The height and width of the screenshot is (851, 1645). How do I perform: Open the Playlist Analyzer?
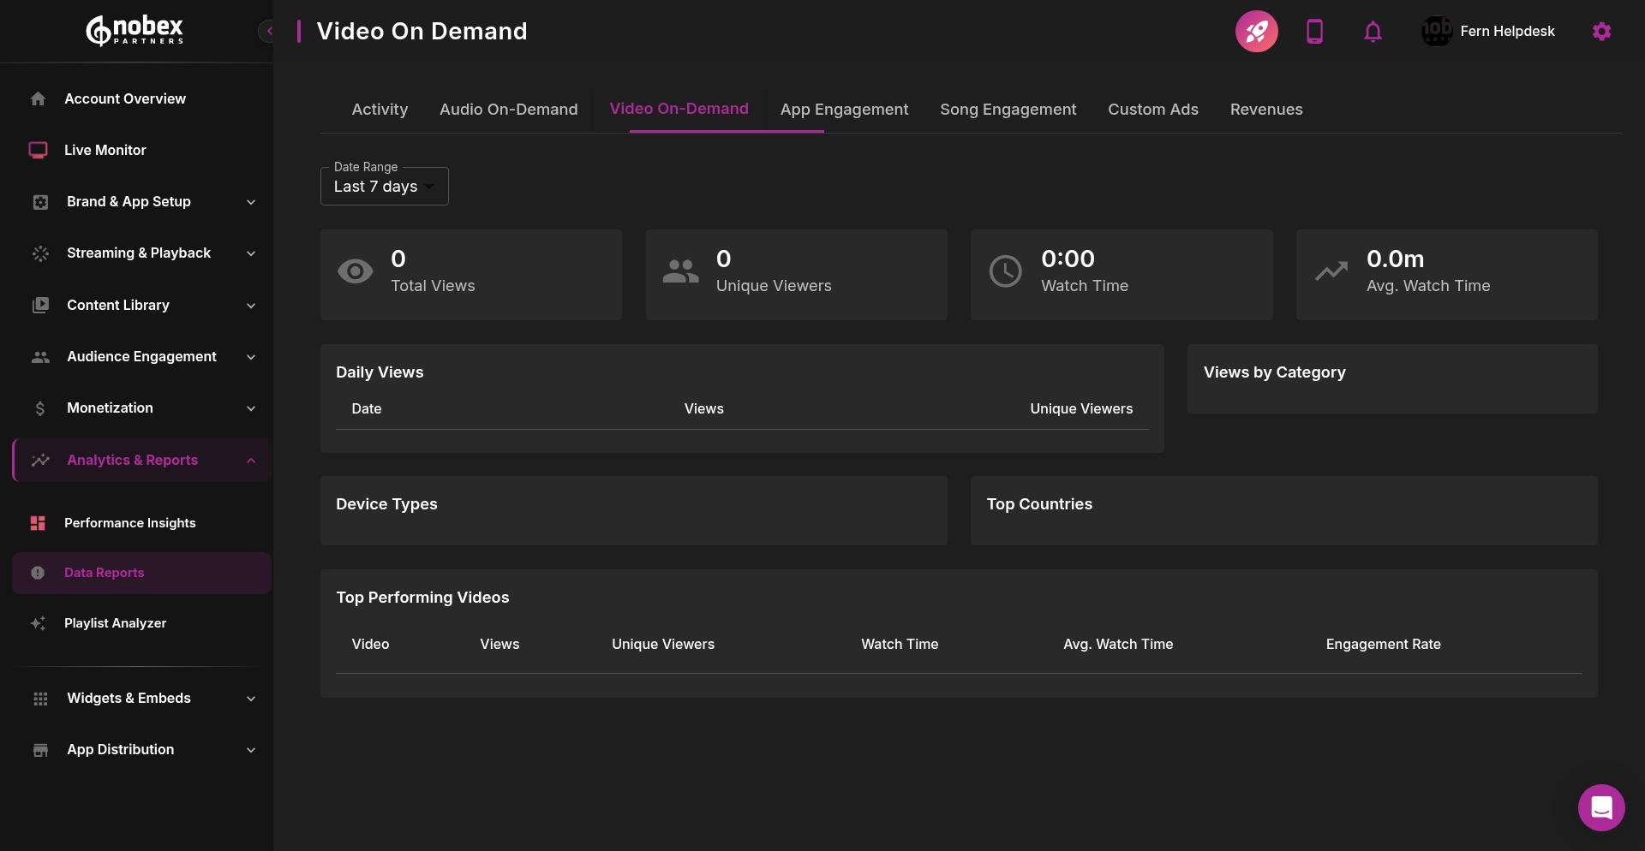coord(116,622)
